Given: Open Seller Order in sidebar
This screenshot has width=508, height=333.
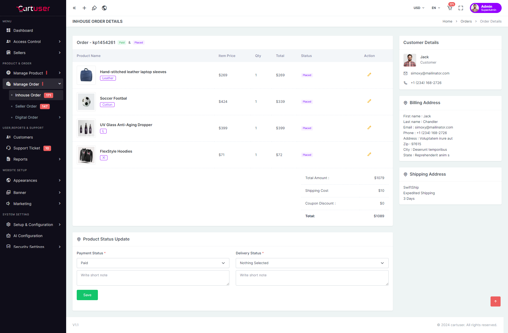Looking at the screenshot, I should point(26,106).
